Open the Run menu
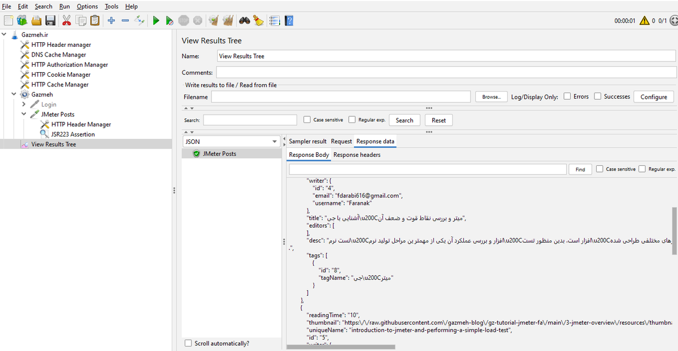 coord(64,6)
